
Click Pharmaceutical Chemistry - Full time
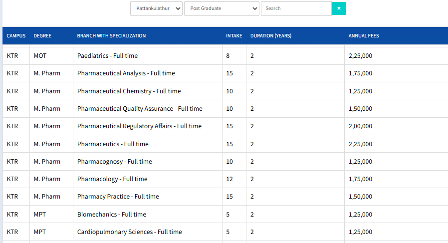click(x=129, y=91)
